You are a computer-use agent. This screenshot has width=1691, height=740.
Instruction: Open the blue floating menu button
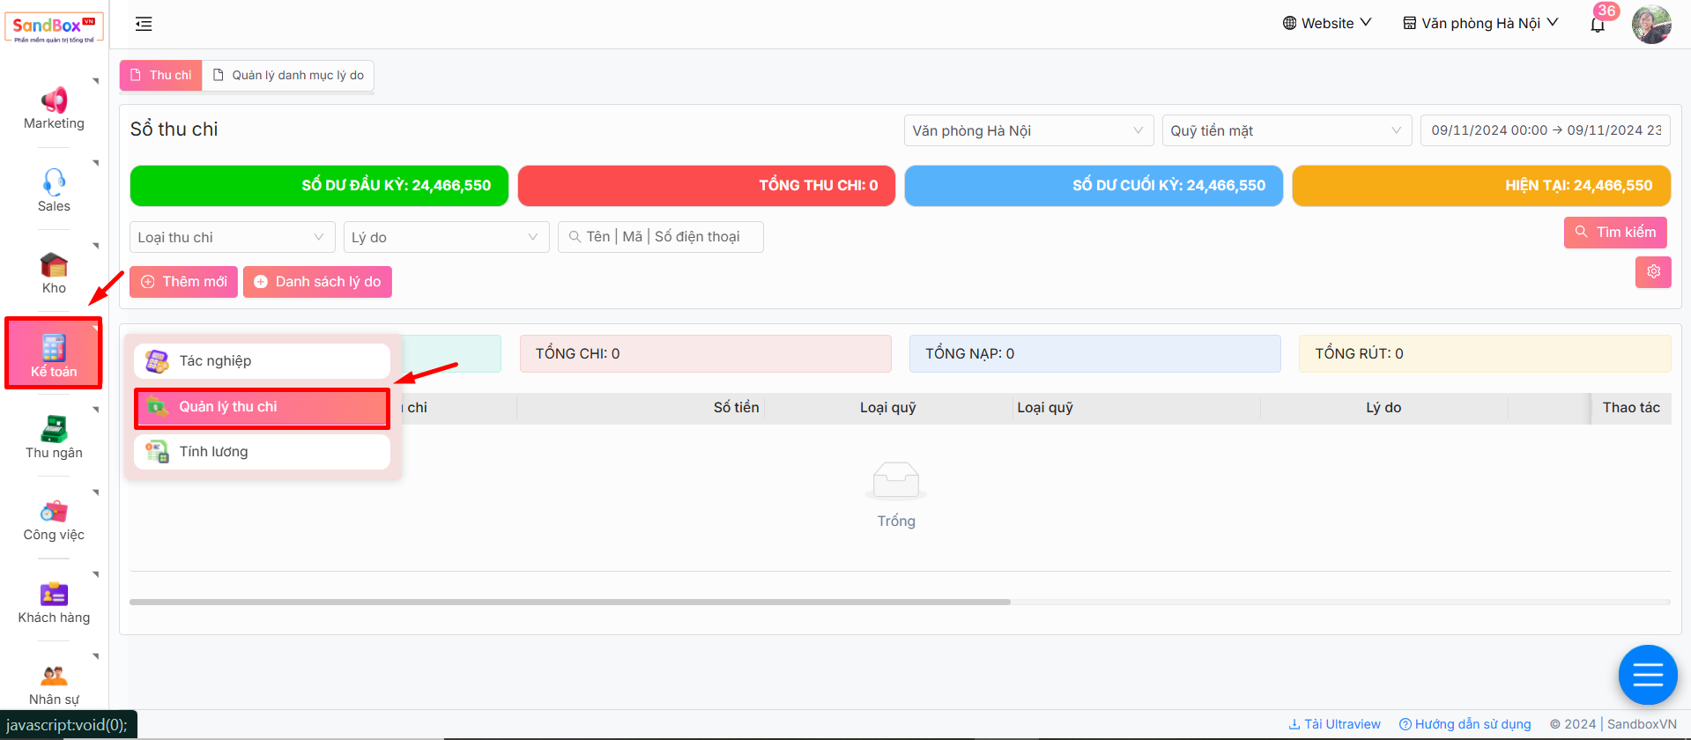point(1647,676)
